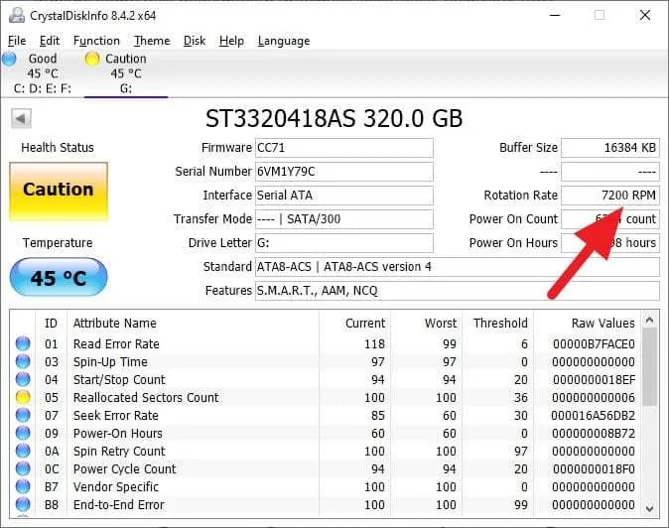Select the End-to-End Error row

click(x=326, y=504)
